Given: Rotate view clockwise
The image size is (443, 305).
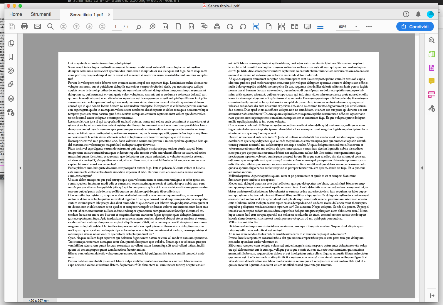Looking at the screenshot, I should click(x=230, y=26).
